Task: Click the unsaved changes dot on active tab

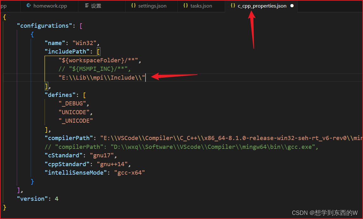Action: (x=292, y=6)
